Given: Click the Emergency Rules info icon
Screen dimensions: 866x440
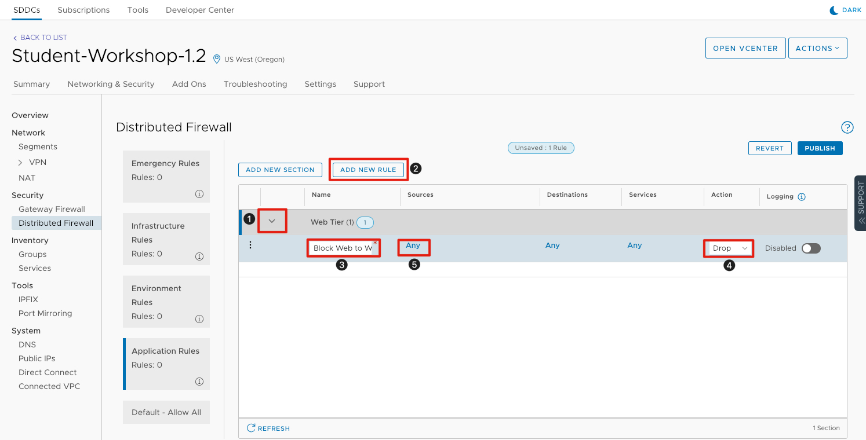Looking at the screenshot, I should coord(199,194).
